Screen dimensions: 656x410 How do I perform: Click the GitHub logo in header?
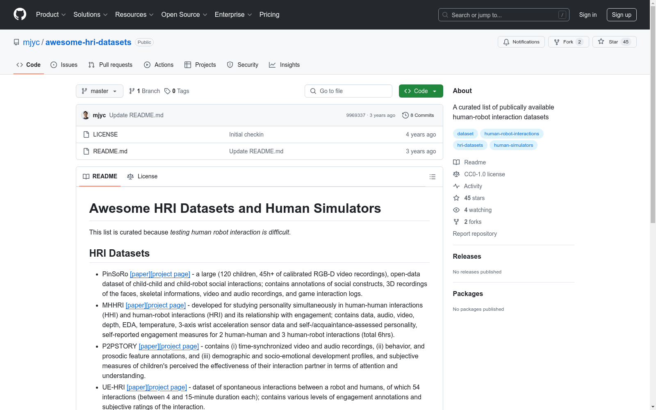click(20, 14)
